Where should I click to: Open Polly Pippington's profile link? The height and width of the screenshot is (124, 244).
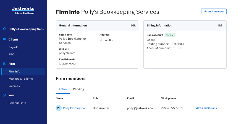pyautogui.click(x=74, y=108)
